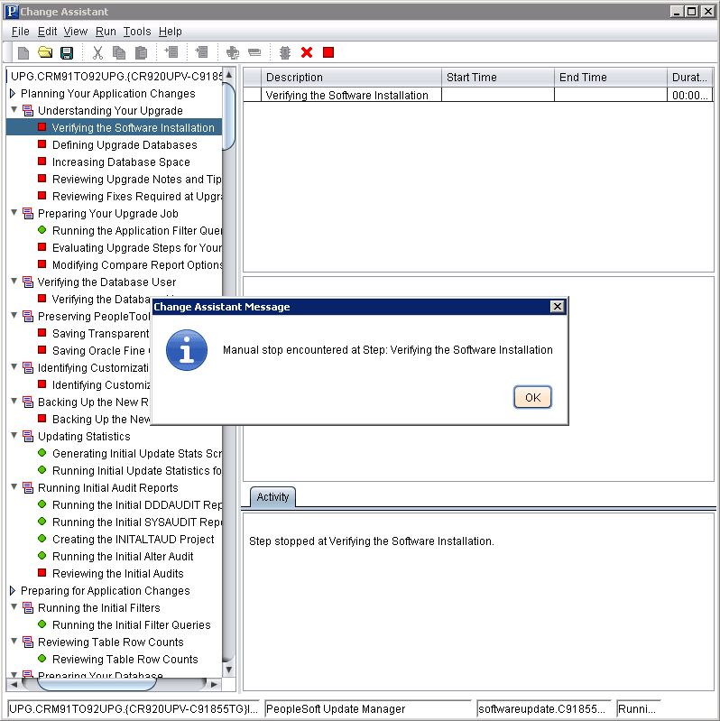Screen dimensions: 720x721
Task: Click the Understanding Your Upgrade task icon
Action: (28, 110)
